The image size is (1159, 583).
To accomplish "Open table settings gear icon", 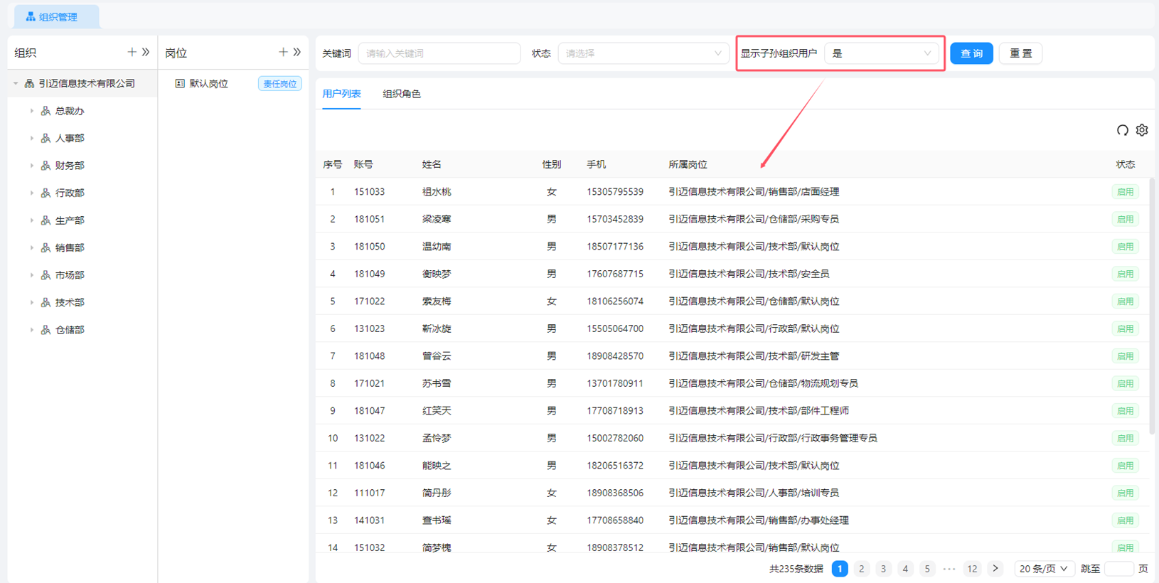I will point(1142,130).
